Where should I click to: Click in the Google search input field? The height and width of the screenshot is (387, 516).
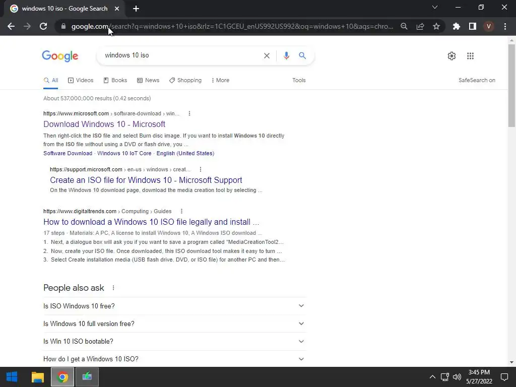pyautogui.click(x=181, y=55)
